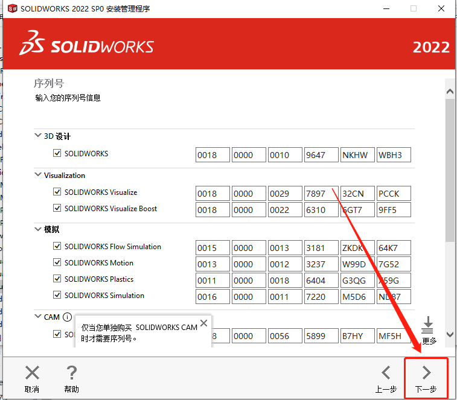
Task: Click SOLIDWORKS serial field NKHW
Action: pos(357,154)
